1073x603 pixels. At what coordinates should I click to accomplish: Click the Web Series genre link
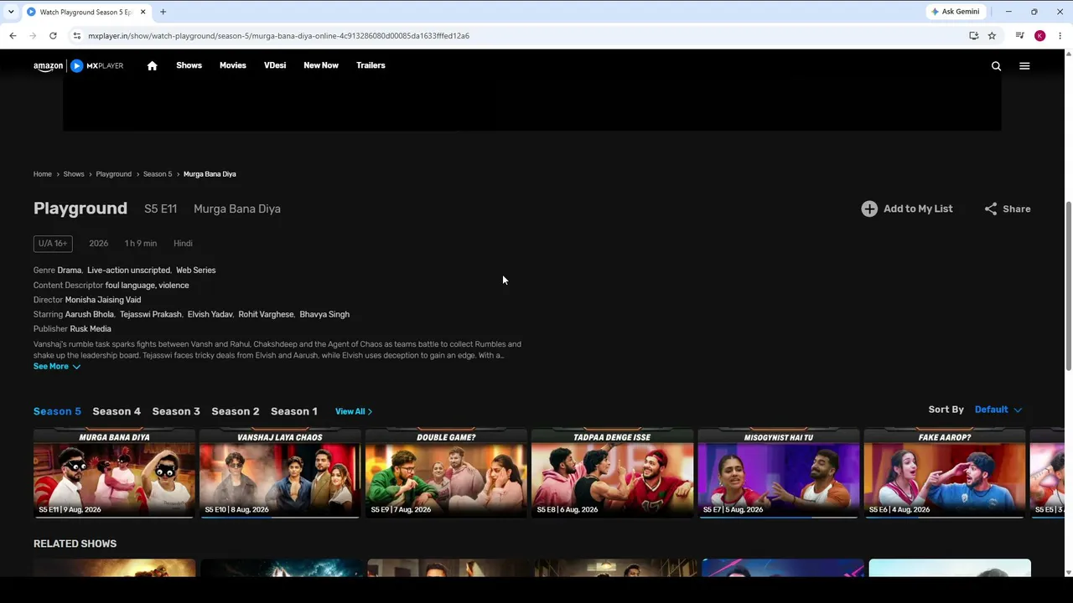195,271
